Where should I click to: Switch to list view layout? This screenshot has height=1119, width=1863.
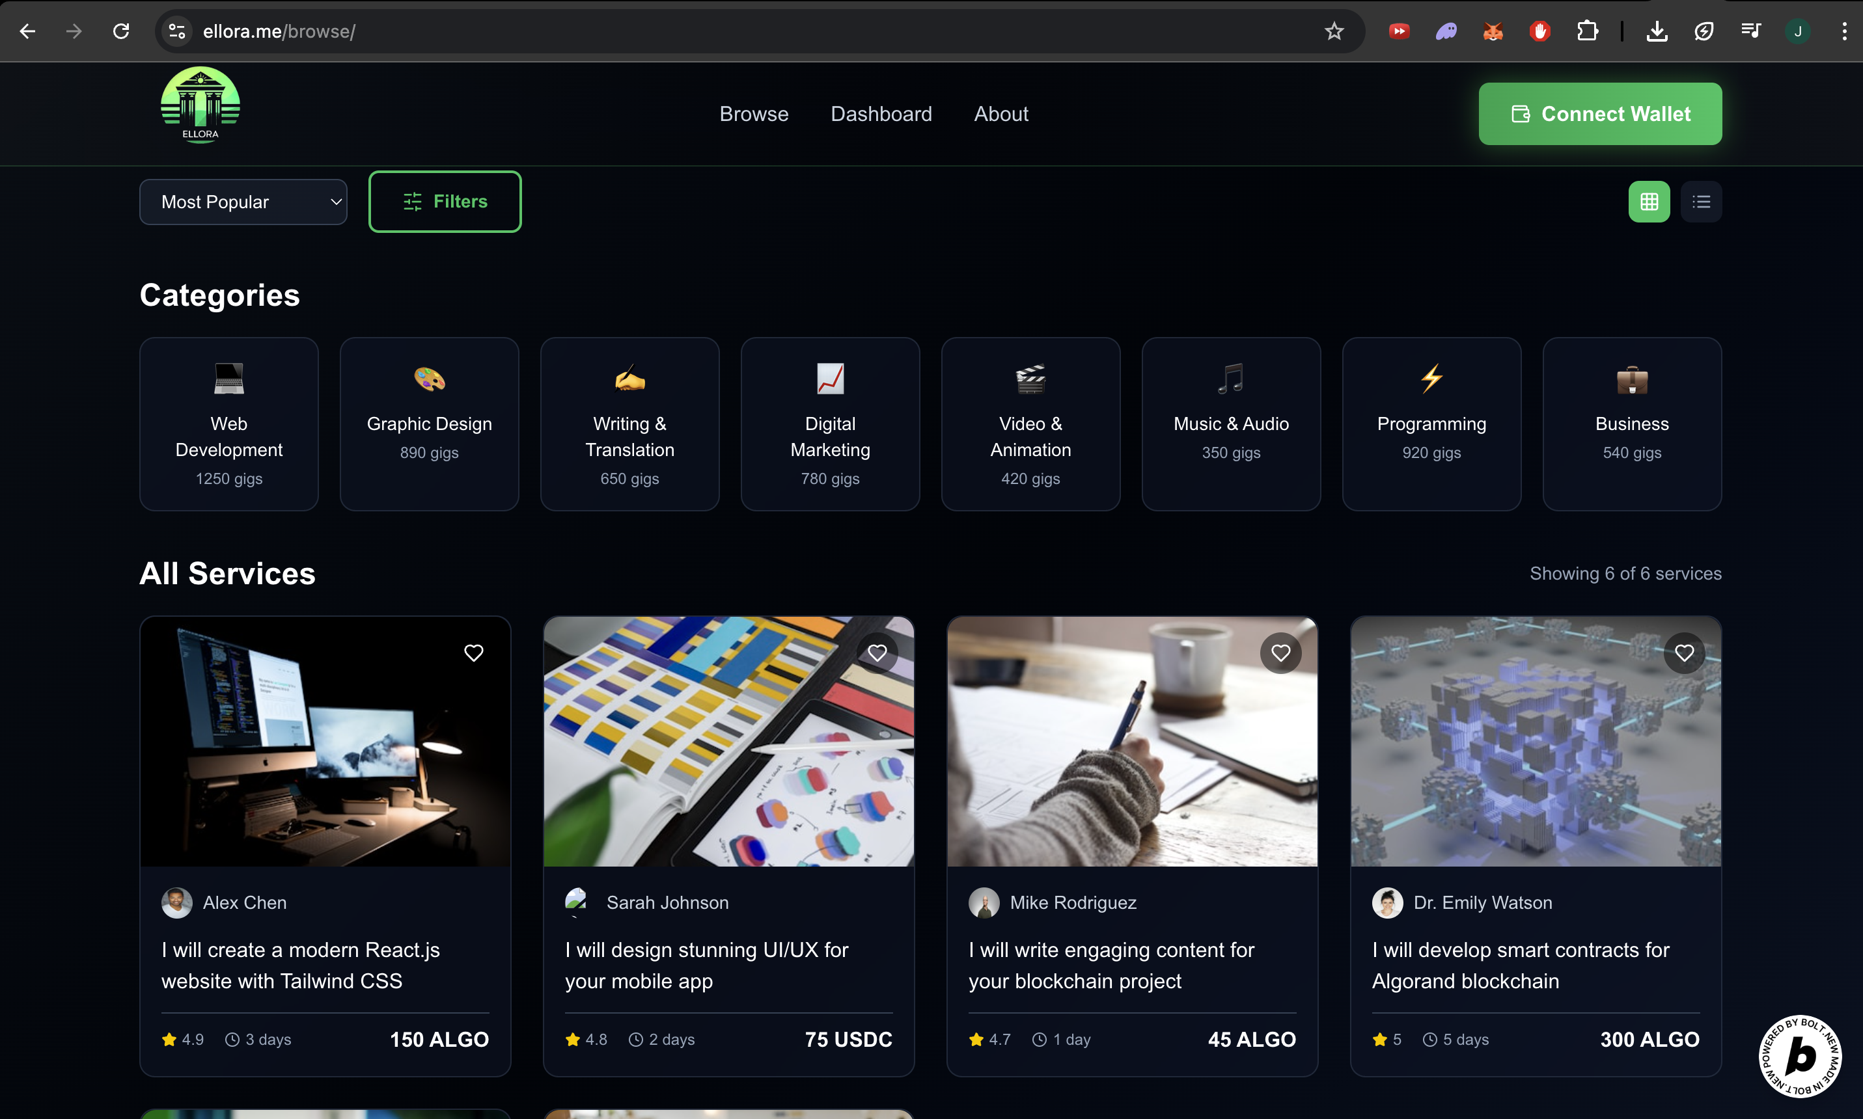point(1701,201)
